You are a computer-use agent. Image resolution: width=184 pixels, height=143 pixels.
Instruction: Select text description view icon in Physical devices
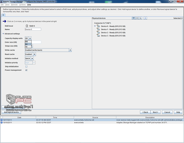tap(133, 18)
